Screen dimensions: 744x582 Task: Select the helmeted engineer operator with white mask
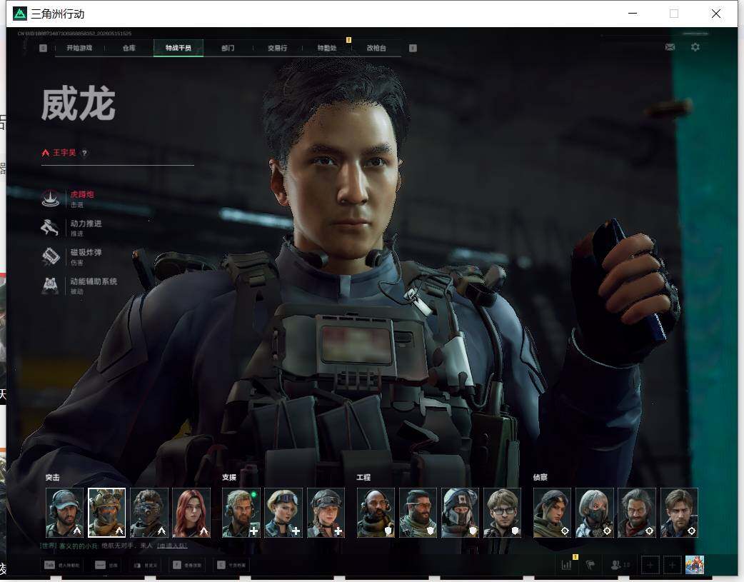point(461,513)
